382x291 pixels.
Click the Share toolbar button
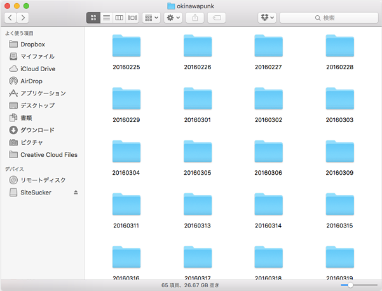point(195,18)
